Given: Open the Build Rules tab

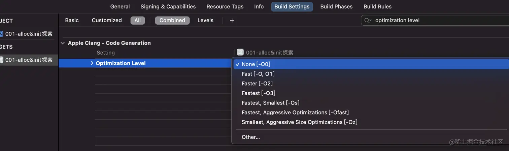Looking at the screenshot, I should (x=377, y=7).
